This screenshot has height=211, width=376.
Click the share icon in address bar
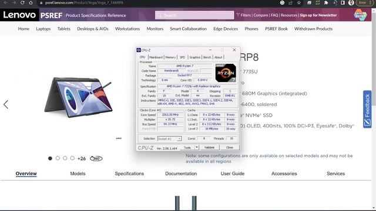pyautogui.click(x=290, y=2)
